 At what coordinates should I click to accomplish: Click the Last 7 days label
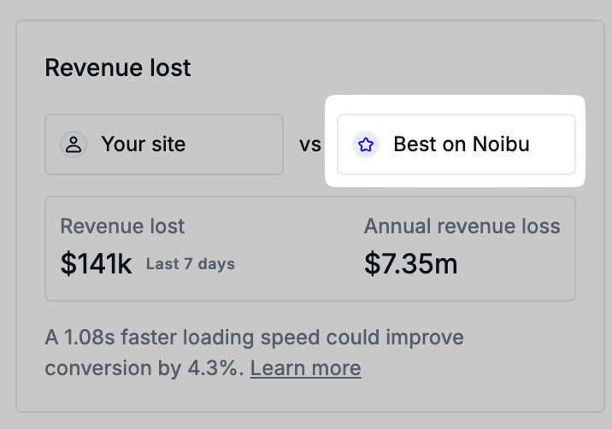[x=190, y=264]
